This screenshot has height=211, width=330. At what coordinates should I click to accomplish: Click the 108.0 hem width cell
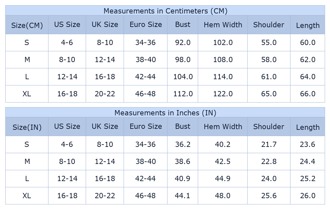223,59
